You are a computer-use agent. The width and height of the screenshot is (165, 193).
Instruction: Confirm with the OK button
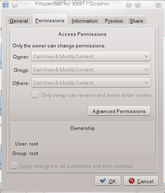pos(108,181)
